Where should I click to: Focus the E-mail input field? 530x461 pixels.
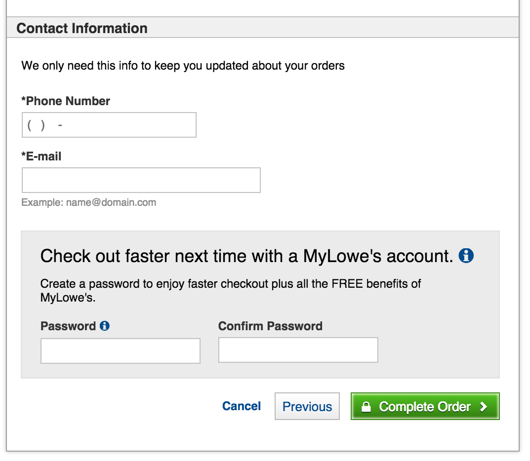tap(141, 180)
